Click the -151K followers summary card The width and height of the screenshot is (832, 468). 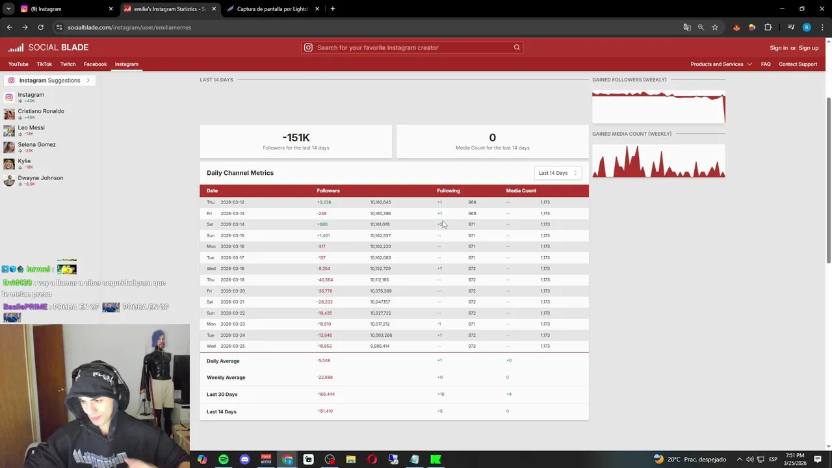click(x=296, y=141)
